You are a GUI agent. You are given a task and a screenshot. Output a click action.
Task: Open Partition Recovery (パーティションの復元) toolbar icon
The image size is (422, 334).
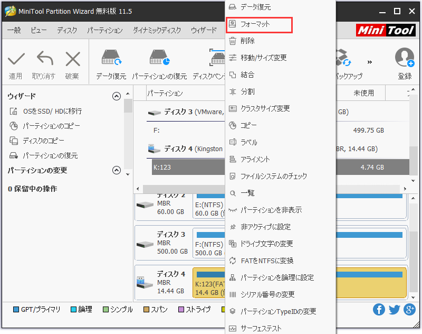coord(160,57)
